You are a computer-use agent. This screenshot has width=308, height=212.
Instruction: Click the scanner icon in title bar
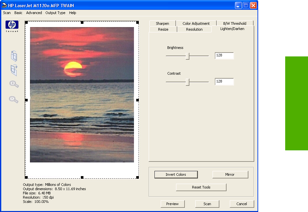point(4,6)
